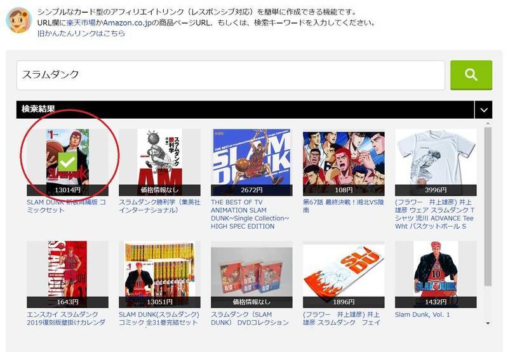Viewport: 508px width, 352px height.
Task: Select the フェイスタオル towel thumbnail priced 1896円
Action: tap(344, 274)
